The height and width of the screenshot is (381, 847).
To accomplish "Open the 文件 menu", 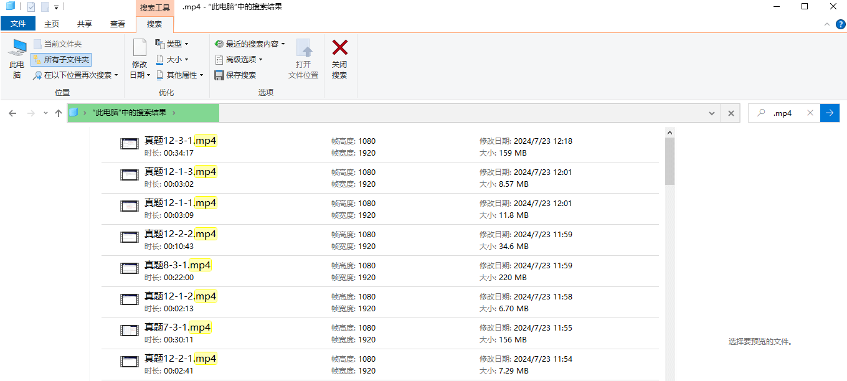I will (x=18, y=23).
